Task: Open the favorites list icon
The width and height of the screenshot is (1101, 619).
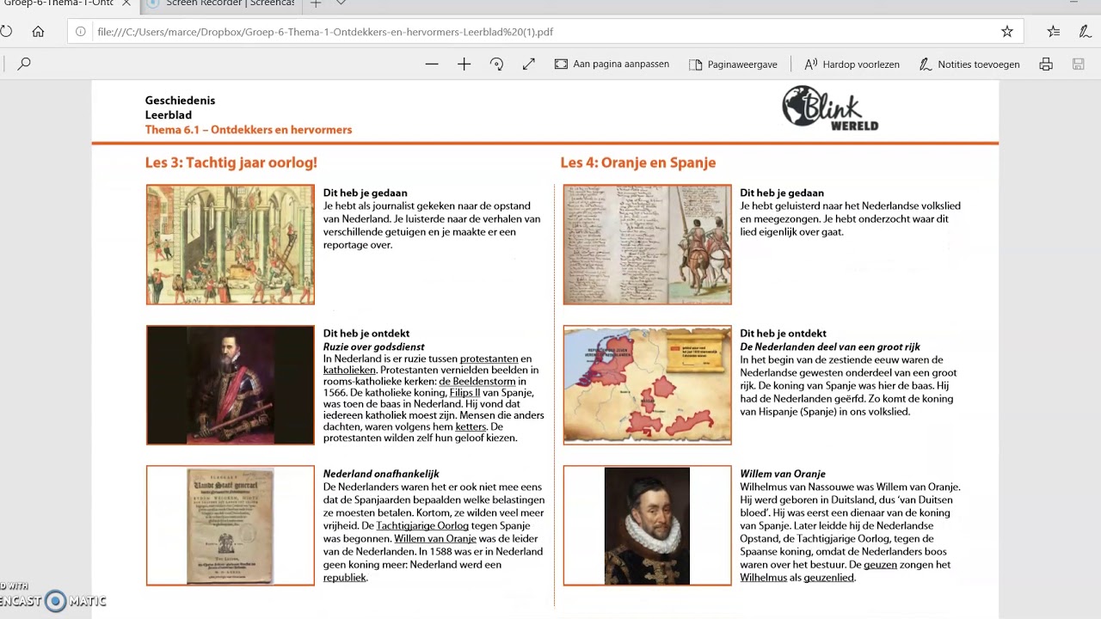Action: click(1054, 32)
